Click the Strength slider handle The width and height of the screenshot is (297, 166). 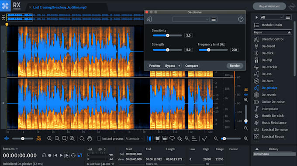[x=167, y=50]
